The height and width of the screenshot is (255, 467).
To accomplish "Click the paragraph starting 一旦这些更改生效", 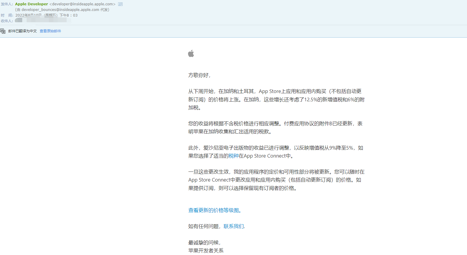I will pos(276,180).
